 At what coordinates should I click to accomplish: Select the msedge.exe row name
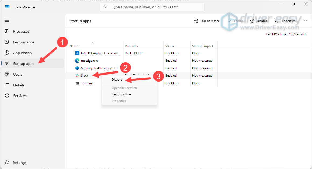coord(89,61)
